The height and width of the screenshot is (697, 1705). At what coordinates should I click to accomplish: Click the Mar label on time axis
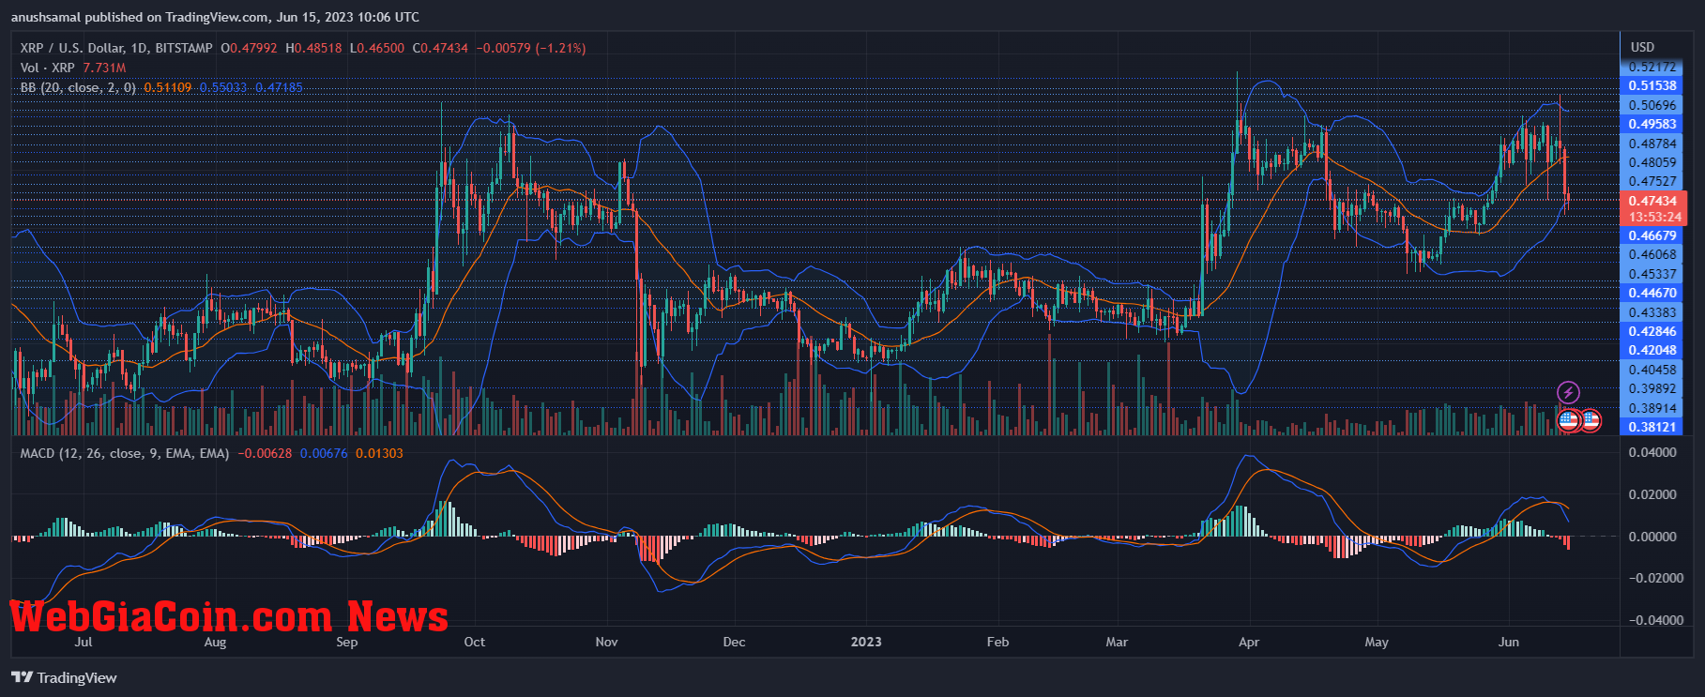pos(1117,642)
